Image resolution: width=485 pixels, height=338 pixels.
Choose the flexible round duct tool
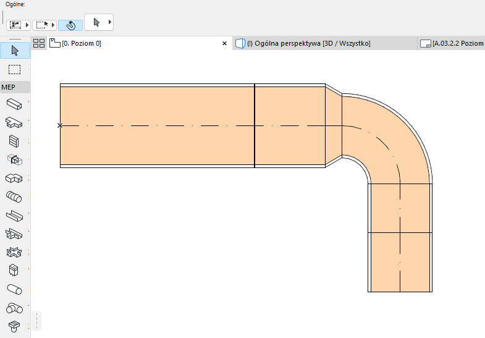click(14, 196)
